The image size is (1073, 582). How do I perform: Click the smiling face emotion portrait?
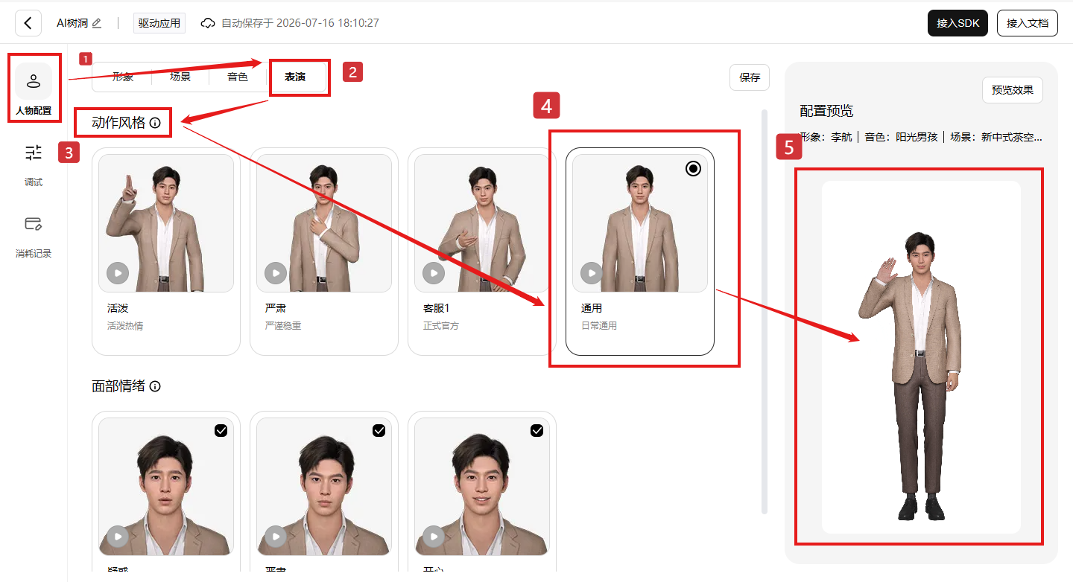[482, 486]
